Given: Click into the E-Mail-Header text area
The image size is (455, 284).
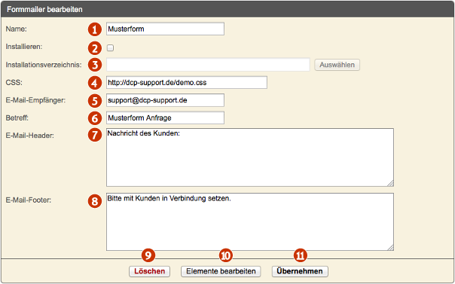Looking at the screenshot, I should tap(250, 157).
